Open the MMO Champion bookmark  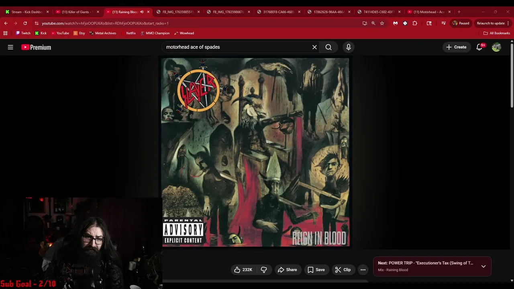(155, 33)
